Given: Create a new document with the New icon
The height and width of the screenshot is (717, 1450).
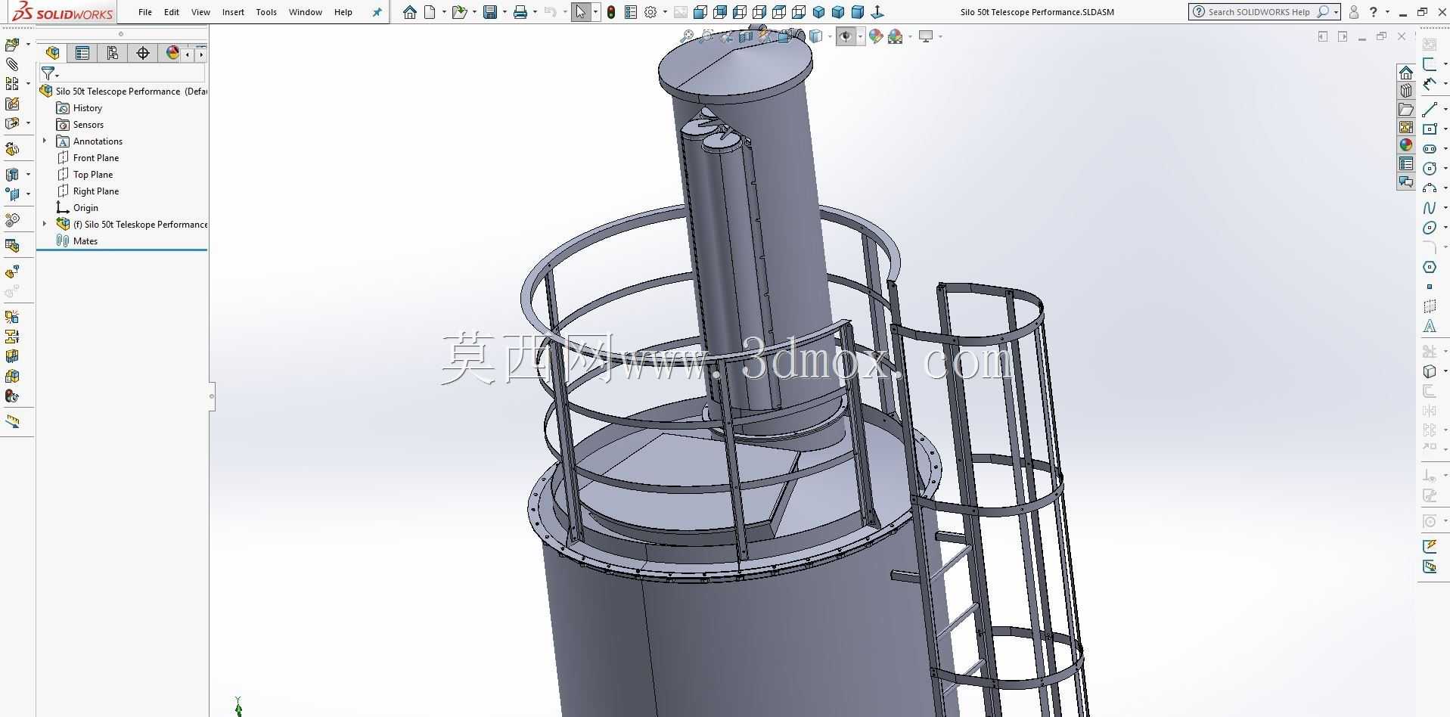Looking at the screenshot, I should coord(430,12).
